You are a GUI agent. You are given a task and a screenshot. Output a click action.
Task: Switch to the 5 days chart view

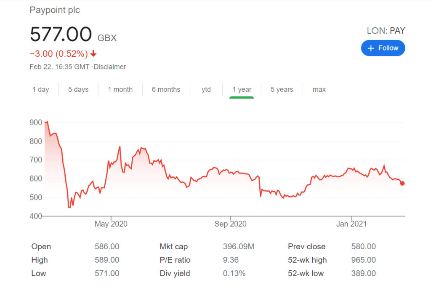point(78,89)
